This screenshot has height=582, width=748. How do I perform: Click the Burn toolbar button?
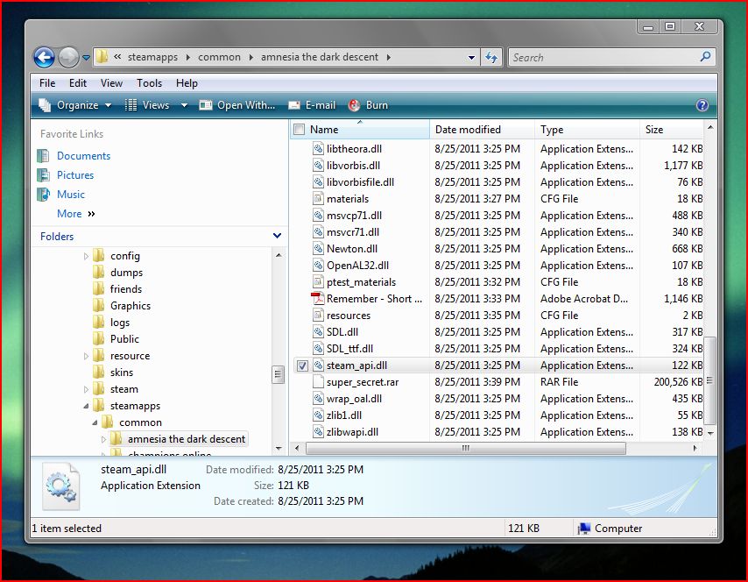click(x=369, y=105)
